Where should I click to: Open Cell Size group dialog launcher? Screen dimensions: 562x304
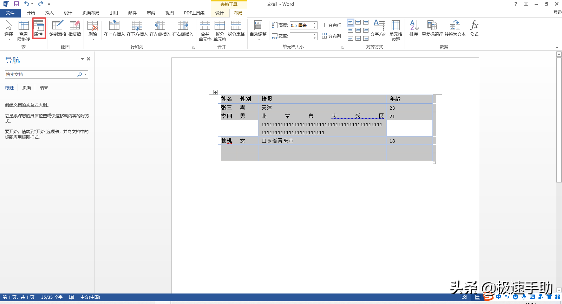[x=342, y=48]
